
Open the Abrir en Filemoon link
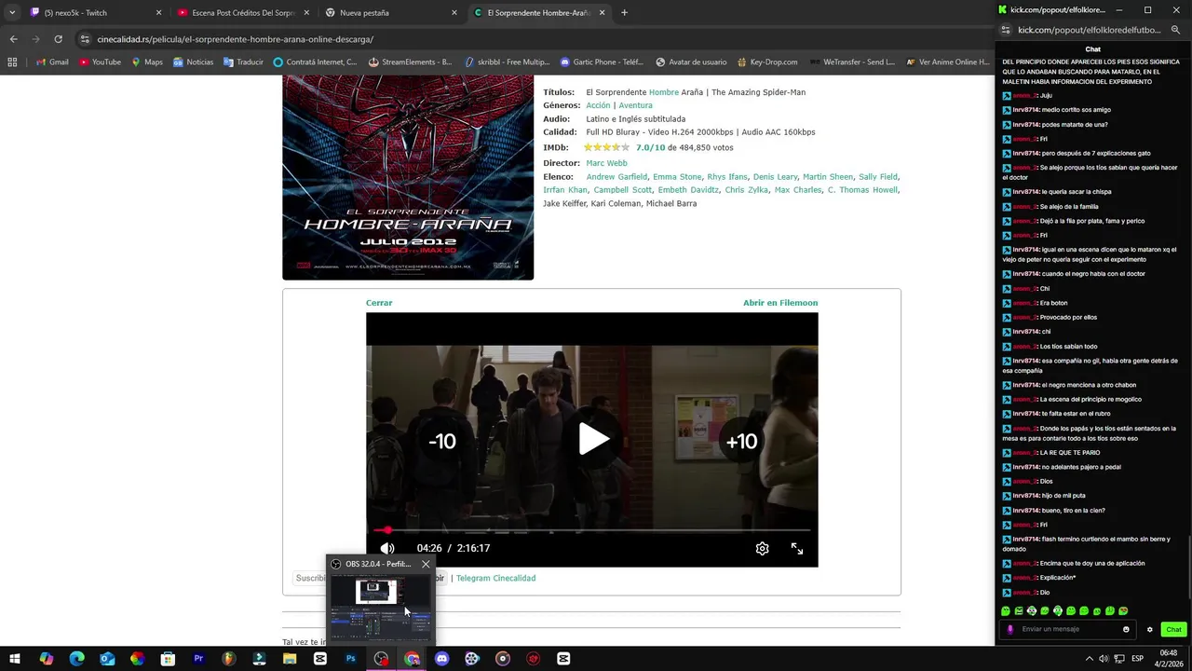780,303
